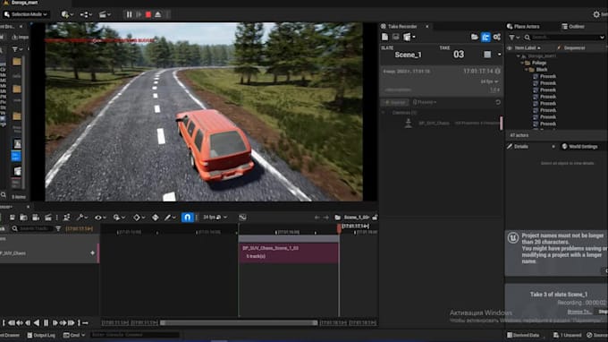This screenshot has height=342, width=608.
Task: Pause playback in the Sequencer transport controls
Action: (x=46, y=322)
